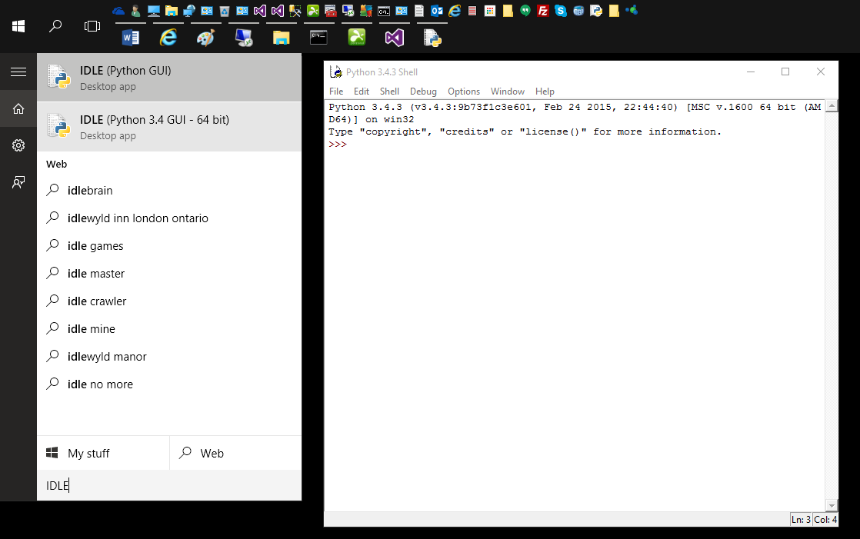Click the Col: 4 status bar entry
This screenshot has width=860, height=539.
(x=825, y=519)
